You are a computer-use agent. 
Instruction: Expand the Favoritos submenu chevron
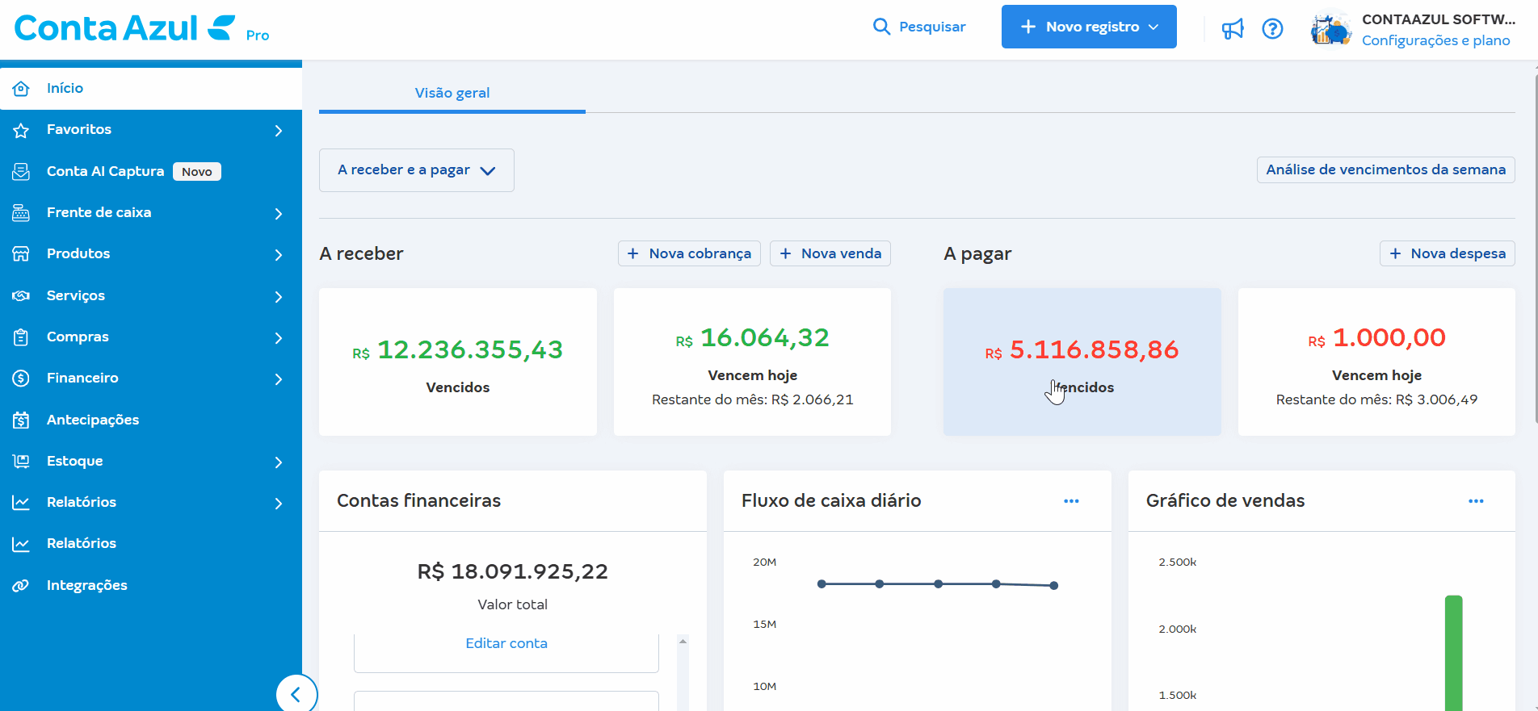(279, 130)
